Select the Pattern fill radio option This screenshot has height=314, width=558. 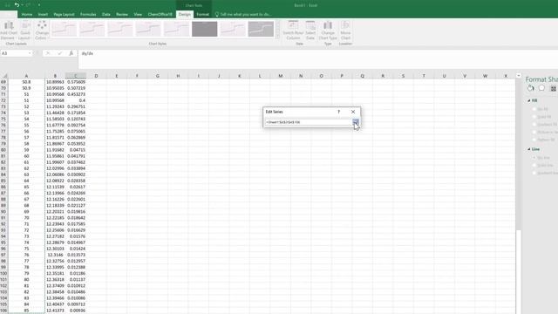534,140
